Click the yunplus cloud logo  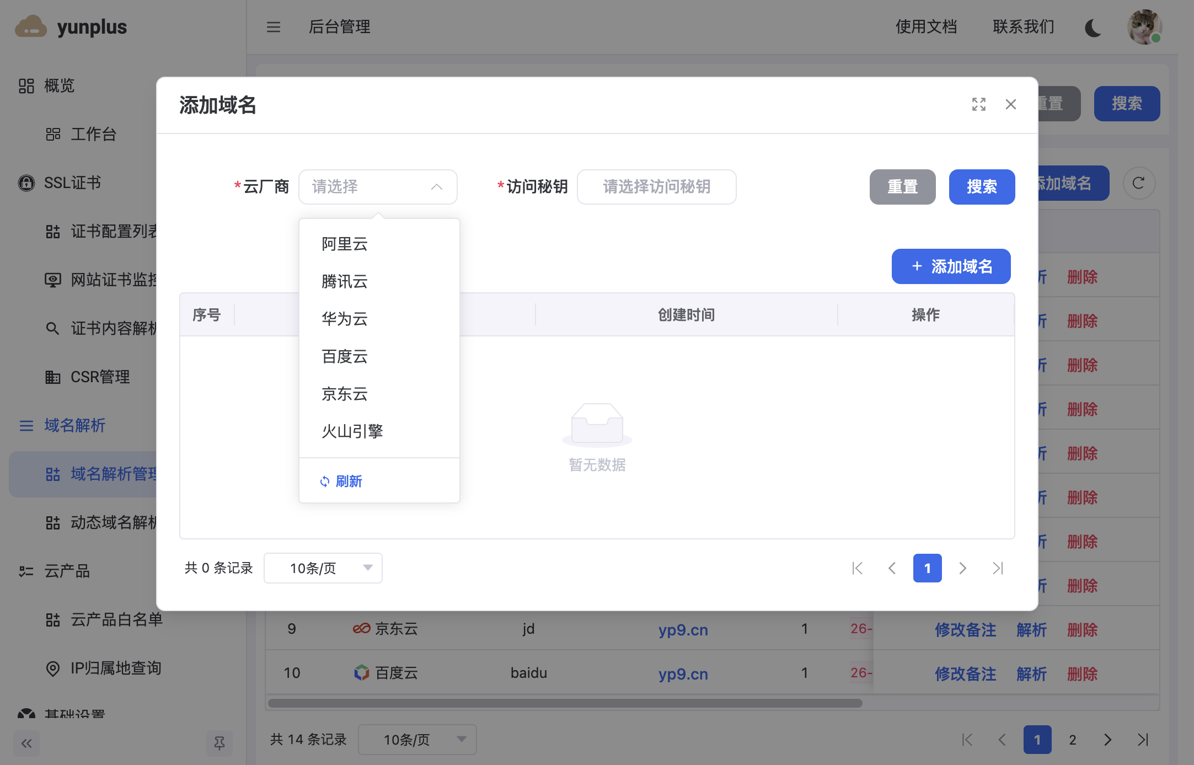click(x=31, y=26)
